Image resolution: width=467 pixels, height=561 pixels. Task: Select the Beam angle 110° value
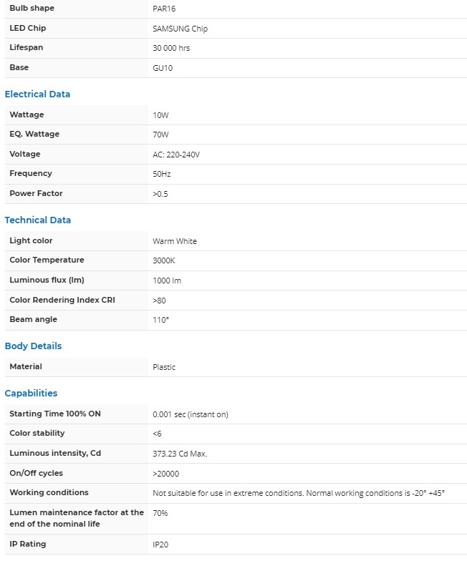click(161, 320)
